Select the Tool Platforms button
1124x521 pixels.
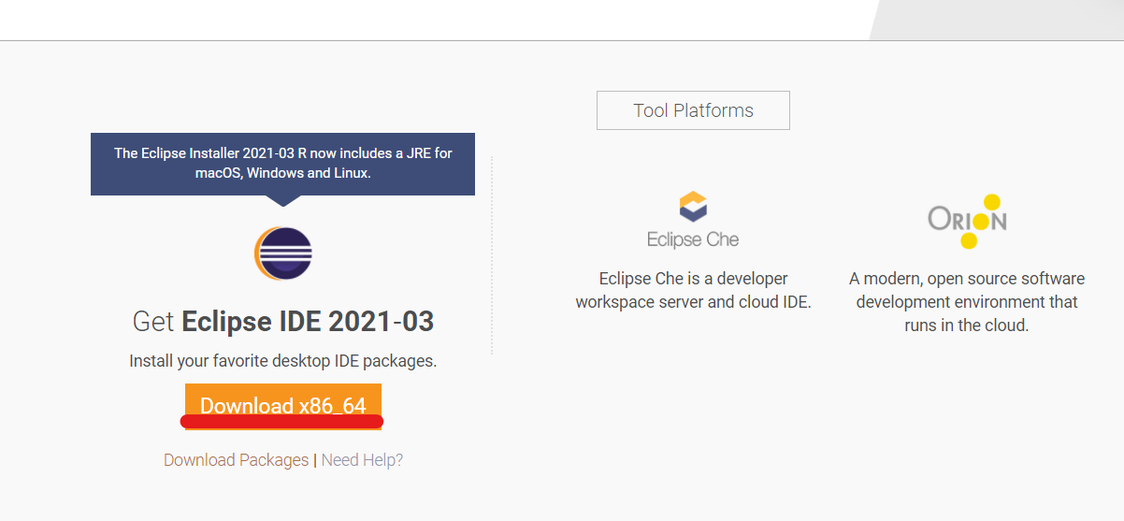(x=693, y=110)
